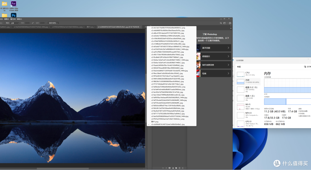Screen dimensions: 311x170
Task: Open the After Effects desktop shortcut
Action: click(14, 3)
